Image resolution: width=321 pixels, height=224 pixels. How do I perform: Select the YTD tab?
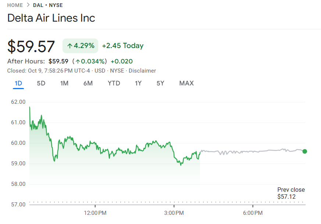click(114, 83)
